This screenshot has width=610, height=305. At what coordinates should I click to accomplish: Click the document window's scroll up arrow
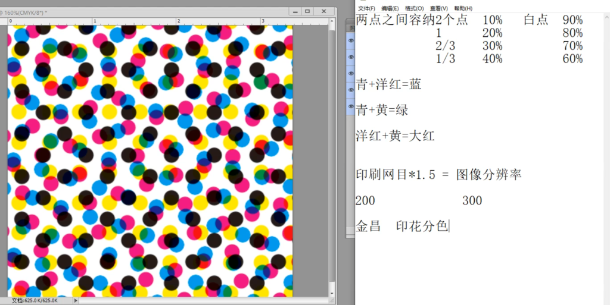[x=332, y=21]
